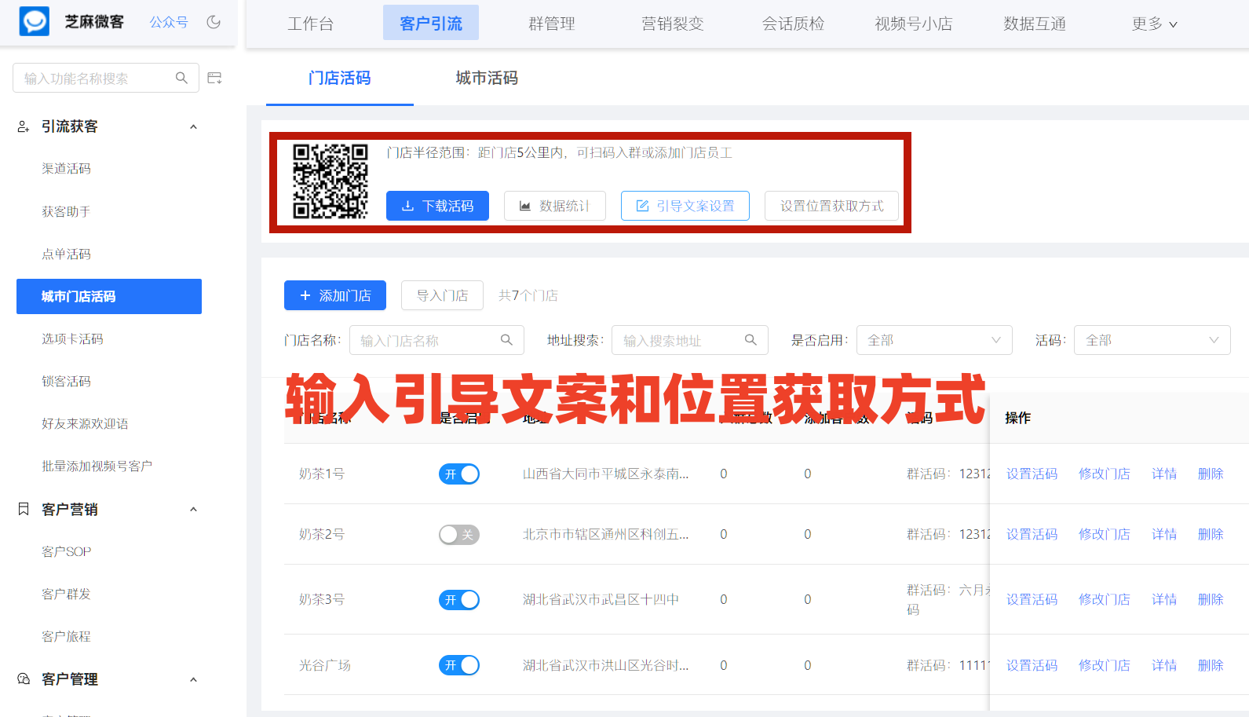Turn on the 奶茶2号 enable switch

click(x=459, y=535)
